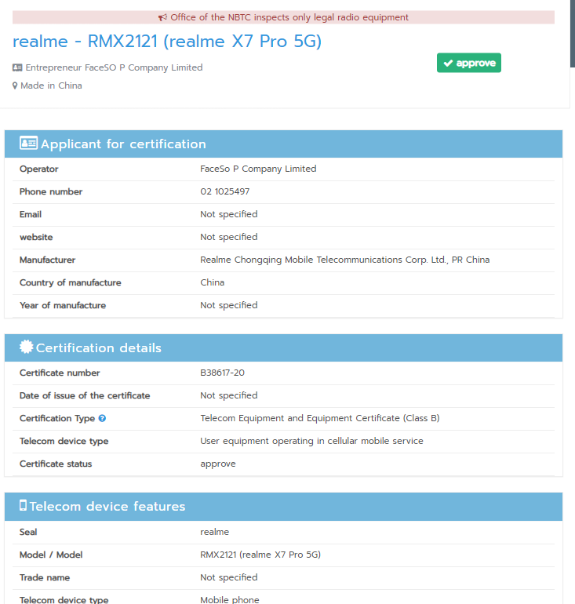Screen dimensions: 575x604
Task: Select the phone number value 02 1025497
Action: pos(225,191)
